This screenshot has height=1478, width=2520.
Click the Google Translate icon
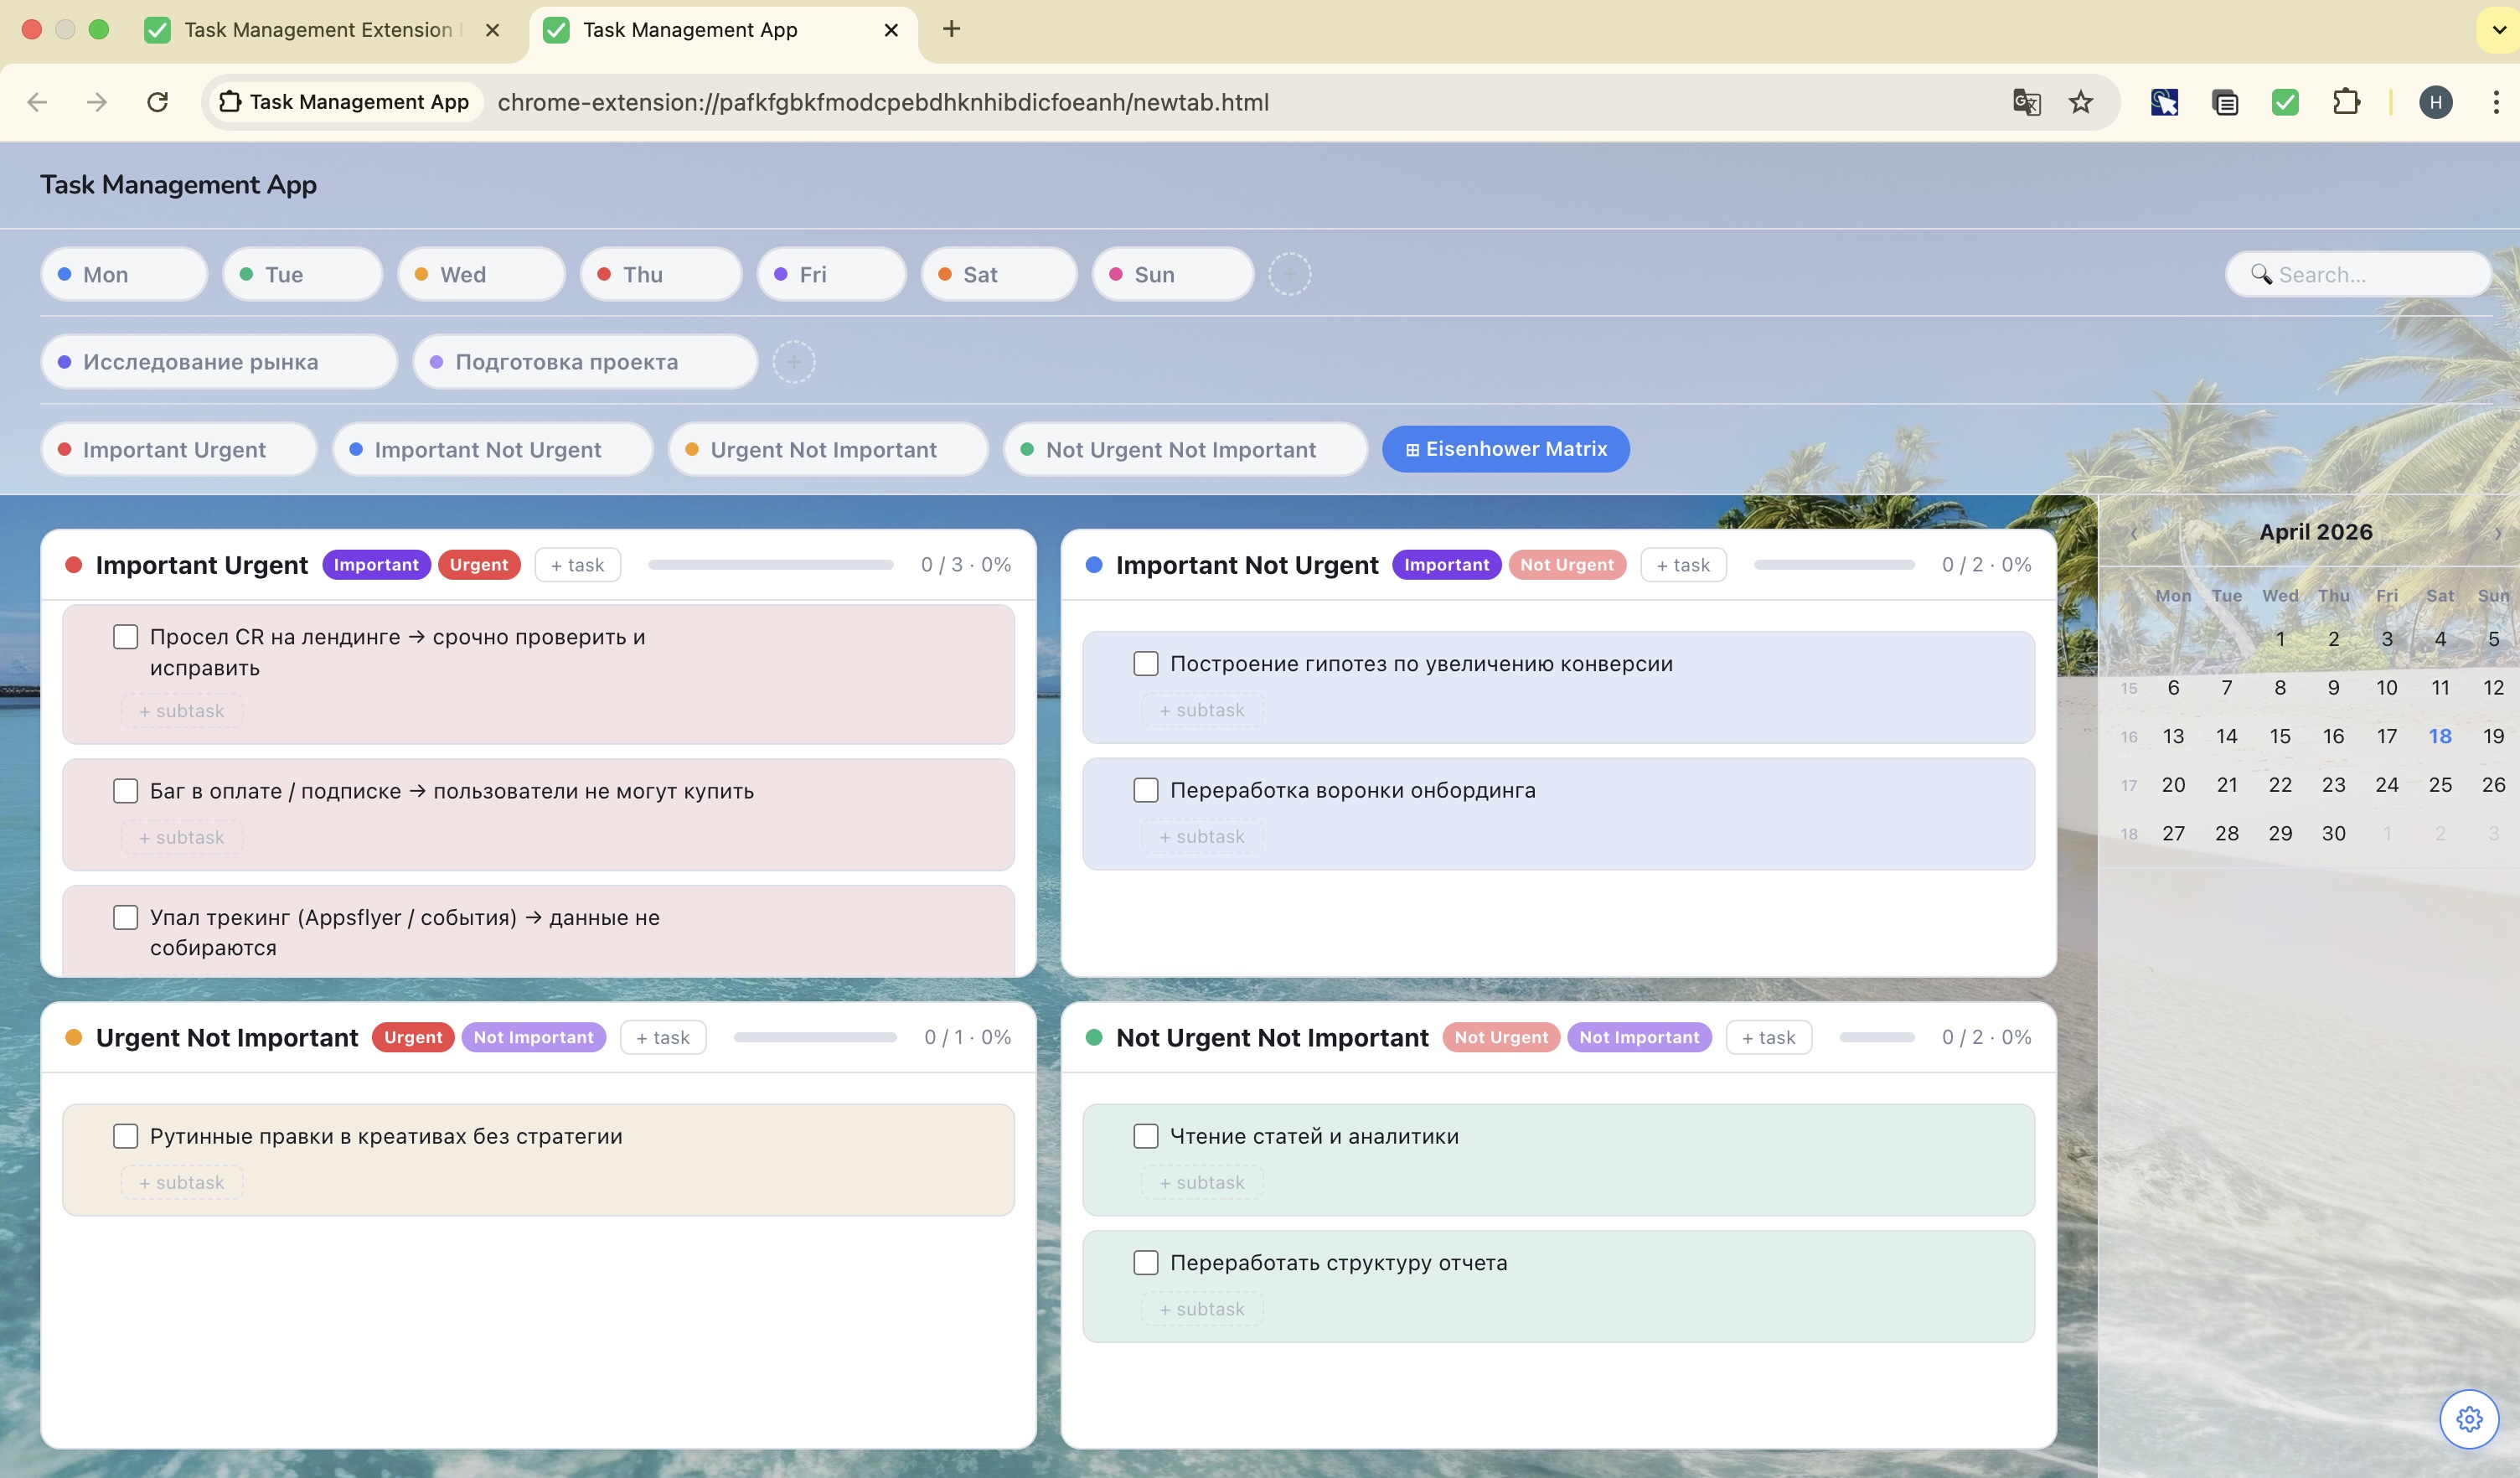2026,102
